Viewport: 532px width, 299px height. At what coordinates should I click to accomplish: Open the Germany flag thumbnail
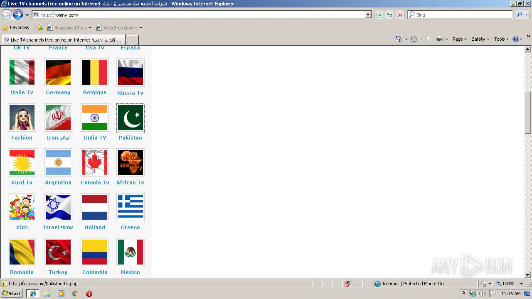pos(58,72)
